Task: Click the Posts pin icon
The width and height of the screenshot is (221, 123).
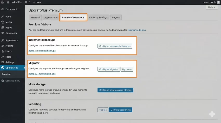Action: pos(3,16)
